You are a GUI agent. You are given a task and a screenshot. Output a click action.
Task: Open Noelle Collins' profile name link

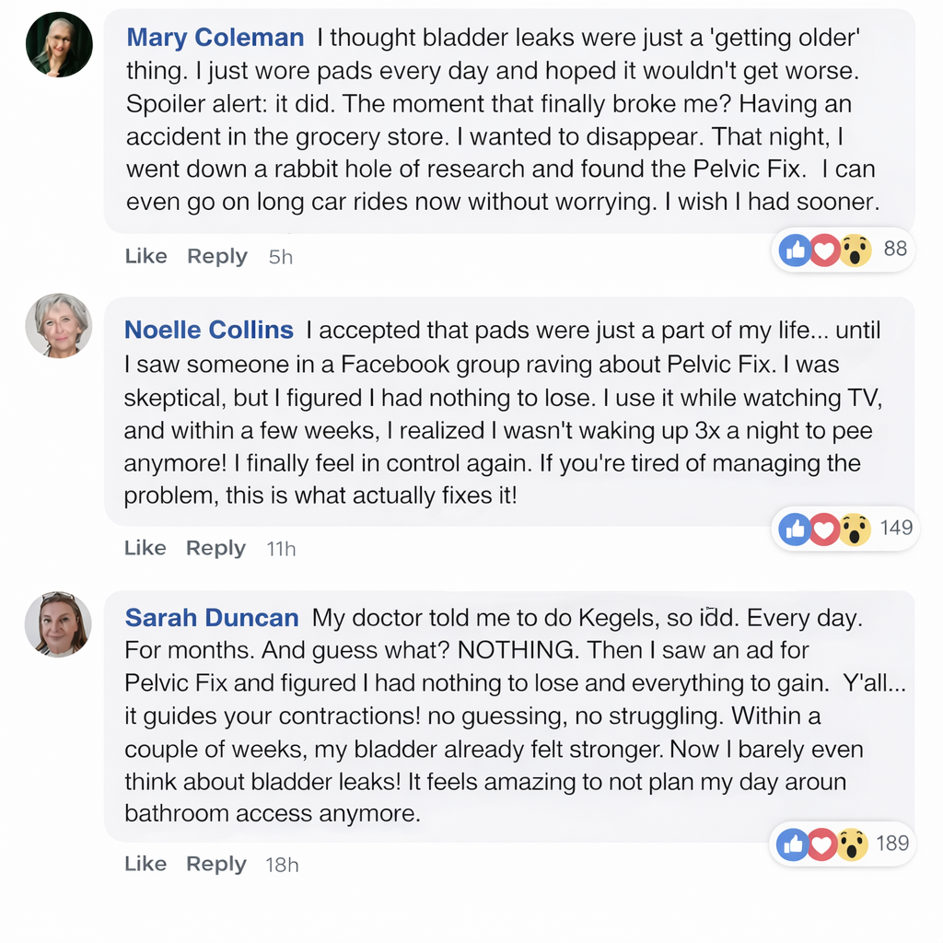tap(209, 330)
